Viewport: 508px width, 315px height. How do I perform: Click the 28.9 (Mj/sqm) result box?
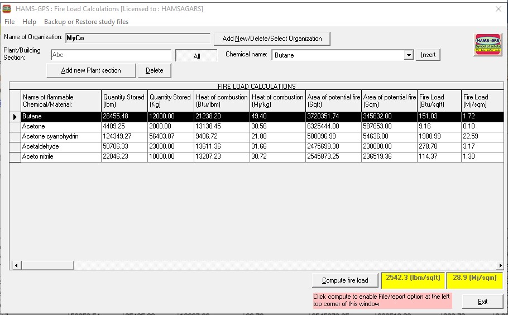click(x=475, y=280)
